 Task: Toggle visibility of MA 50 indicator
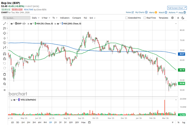tap(31, 24)
